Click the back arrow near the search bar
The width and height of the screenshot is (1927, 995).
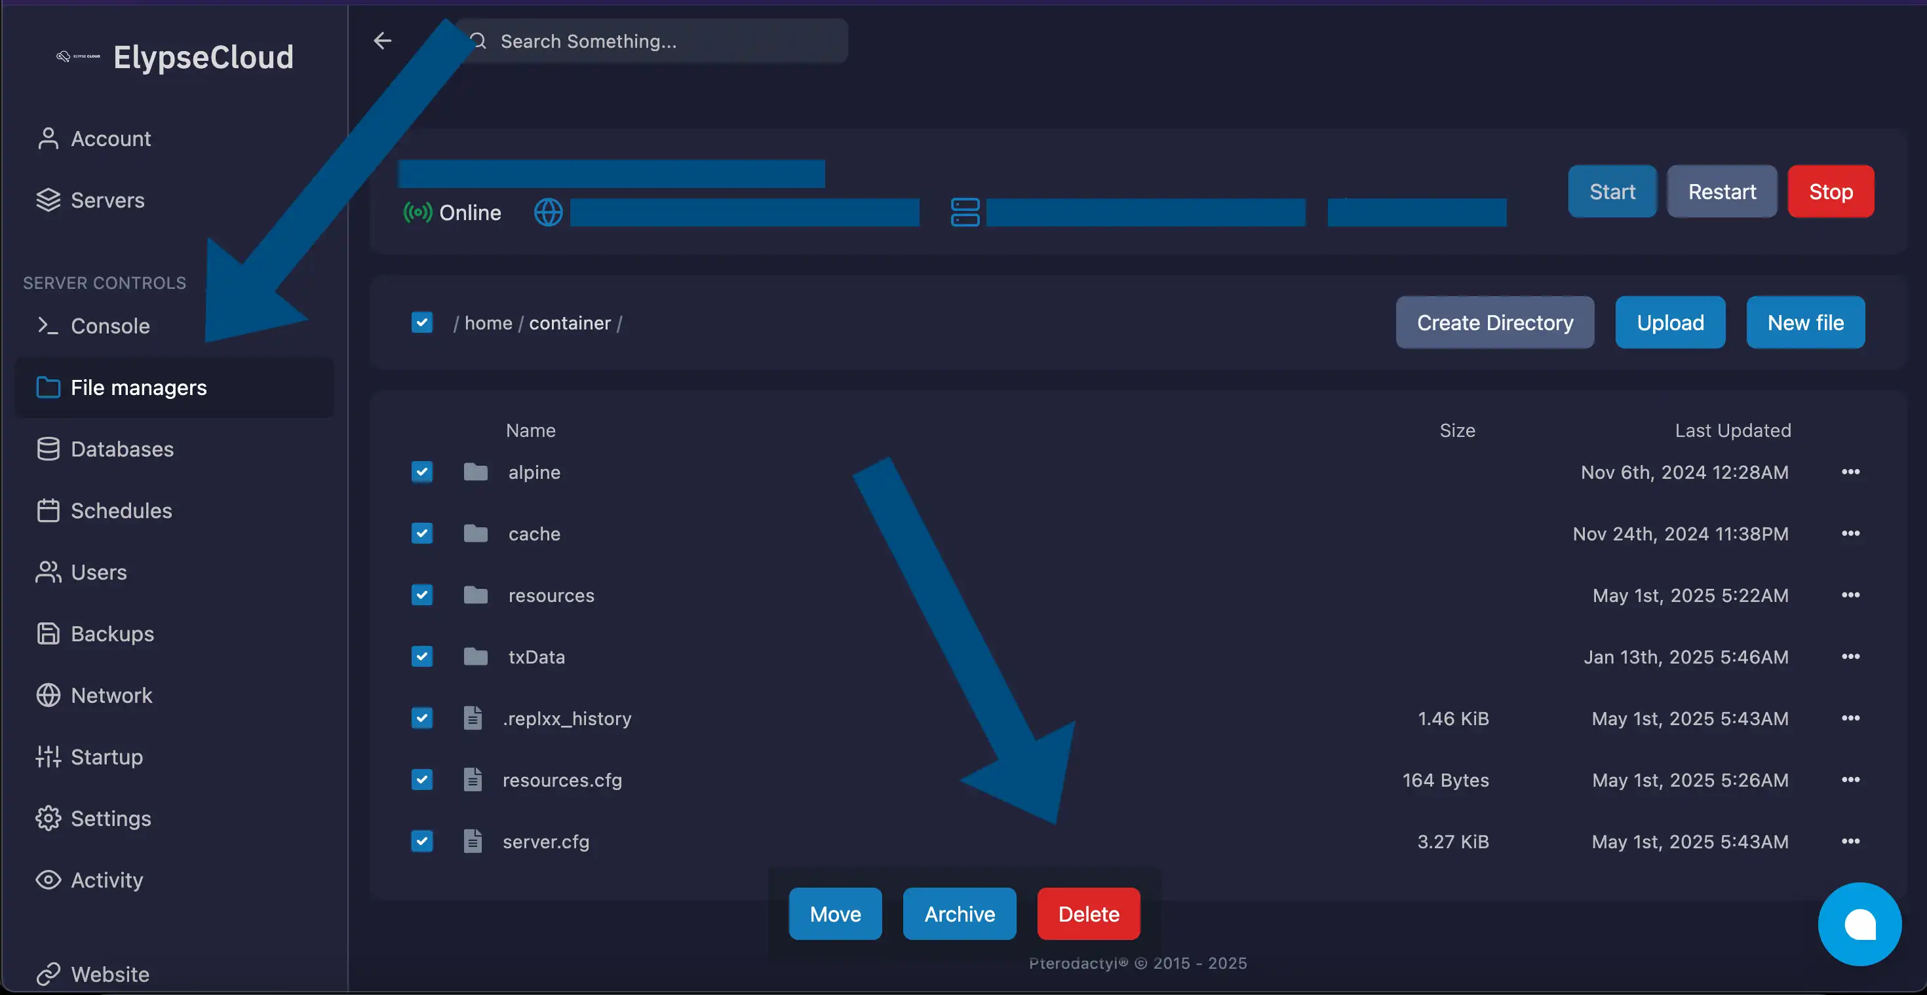[x=383, y=41]
